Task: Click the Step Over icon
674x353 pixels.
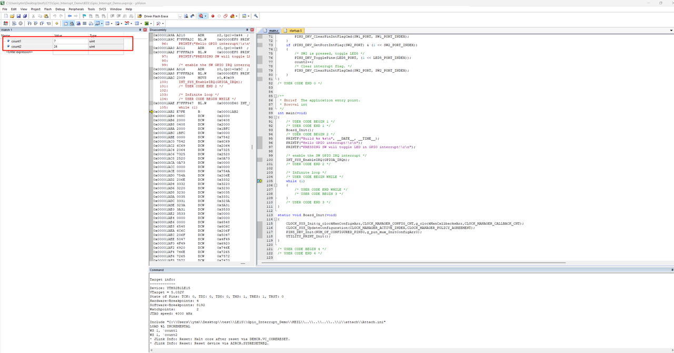Action: (36, 23)
